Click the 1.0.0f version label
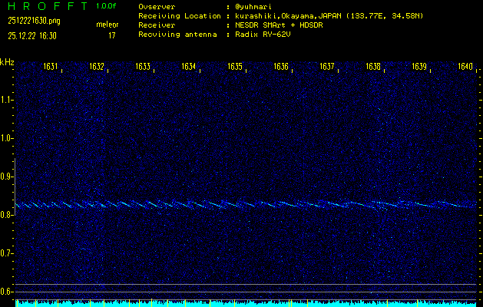Image resolution: width=483 pixels, height=307 pixels. coord(107,6)
